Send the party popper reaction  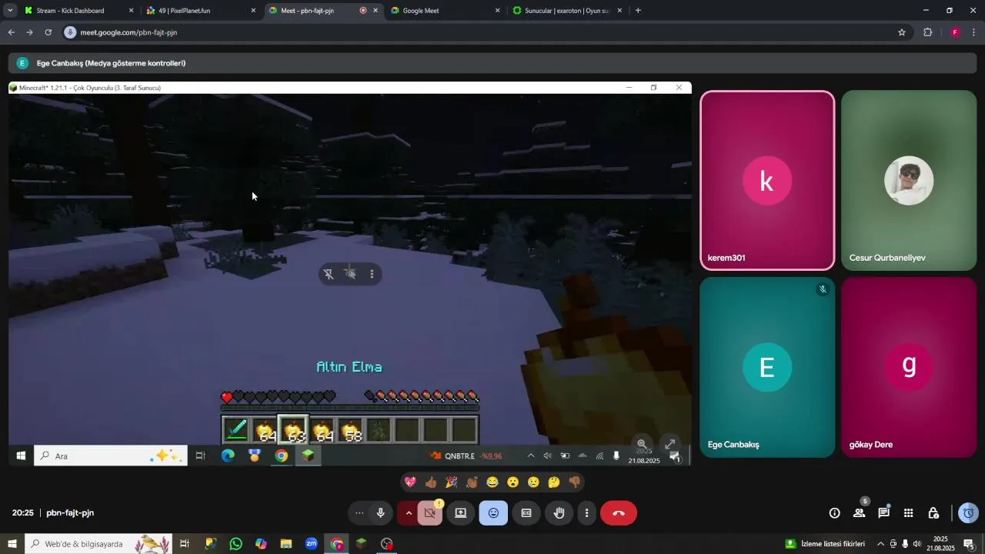451,482
